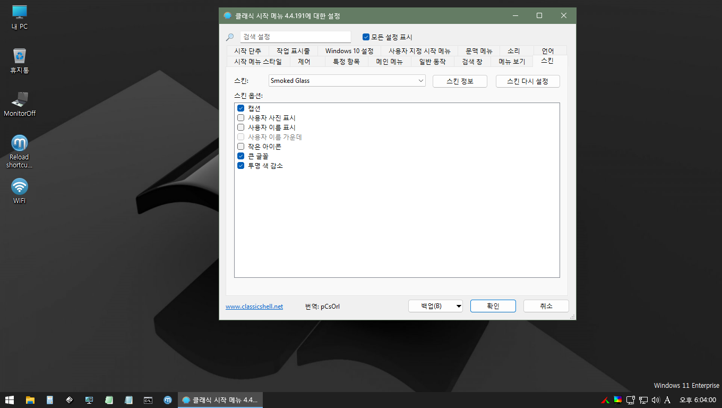
Task: Open the 제어 tab
Action: pyautogui.click(x=304, y=62)
